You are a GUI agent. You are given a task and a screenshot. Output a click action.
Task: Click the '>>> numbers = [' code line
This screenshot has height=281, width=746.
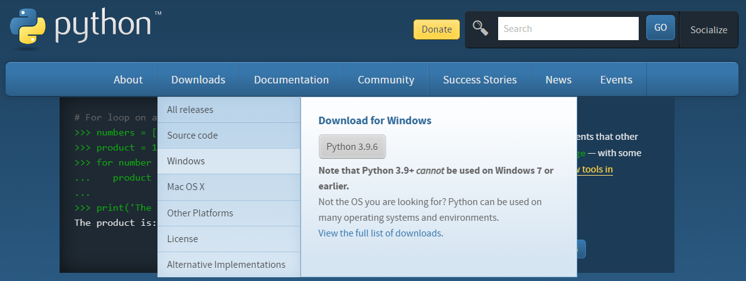[115, 132]
